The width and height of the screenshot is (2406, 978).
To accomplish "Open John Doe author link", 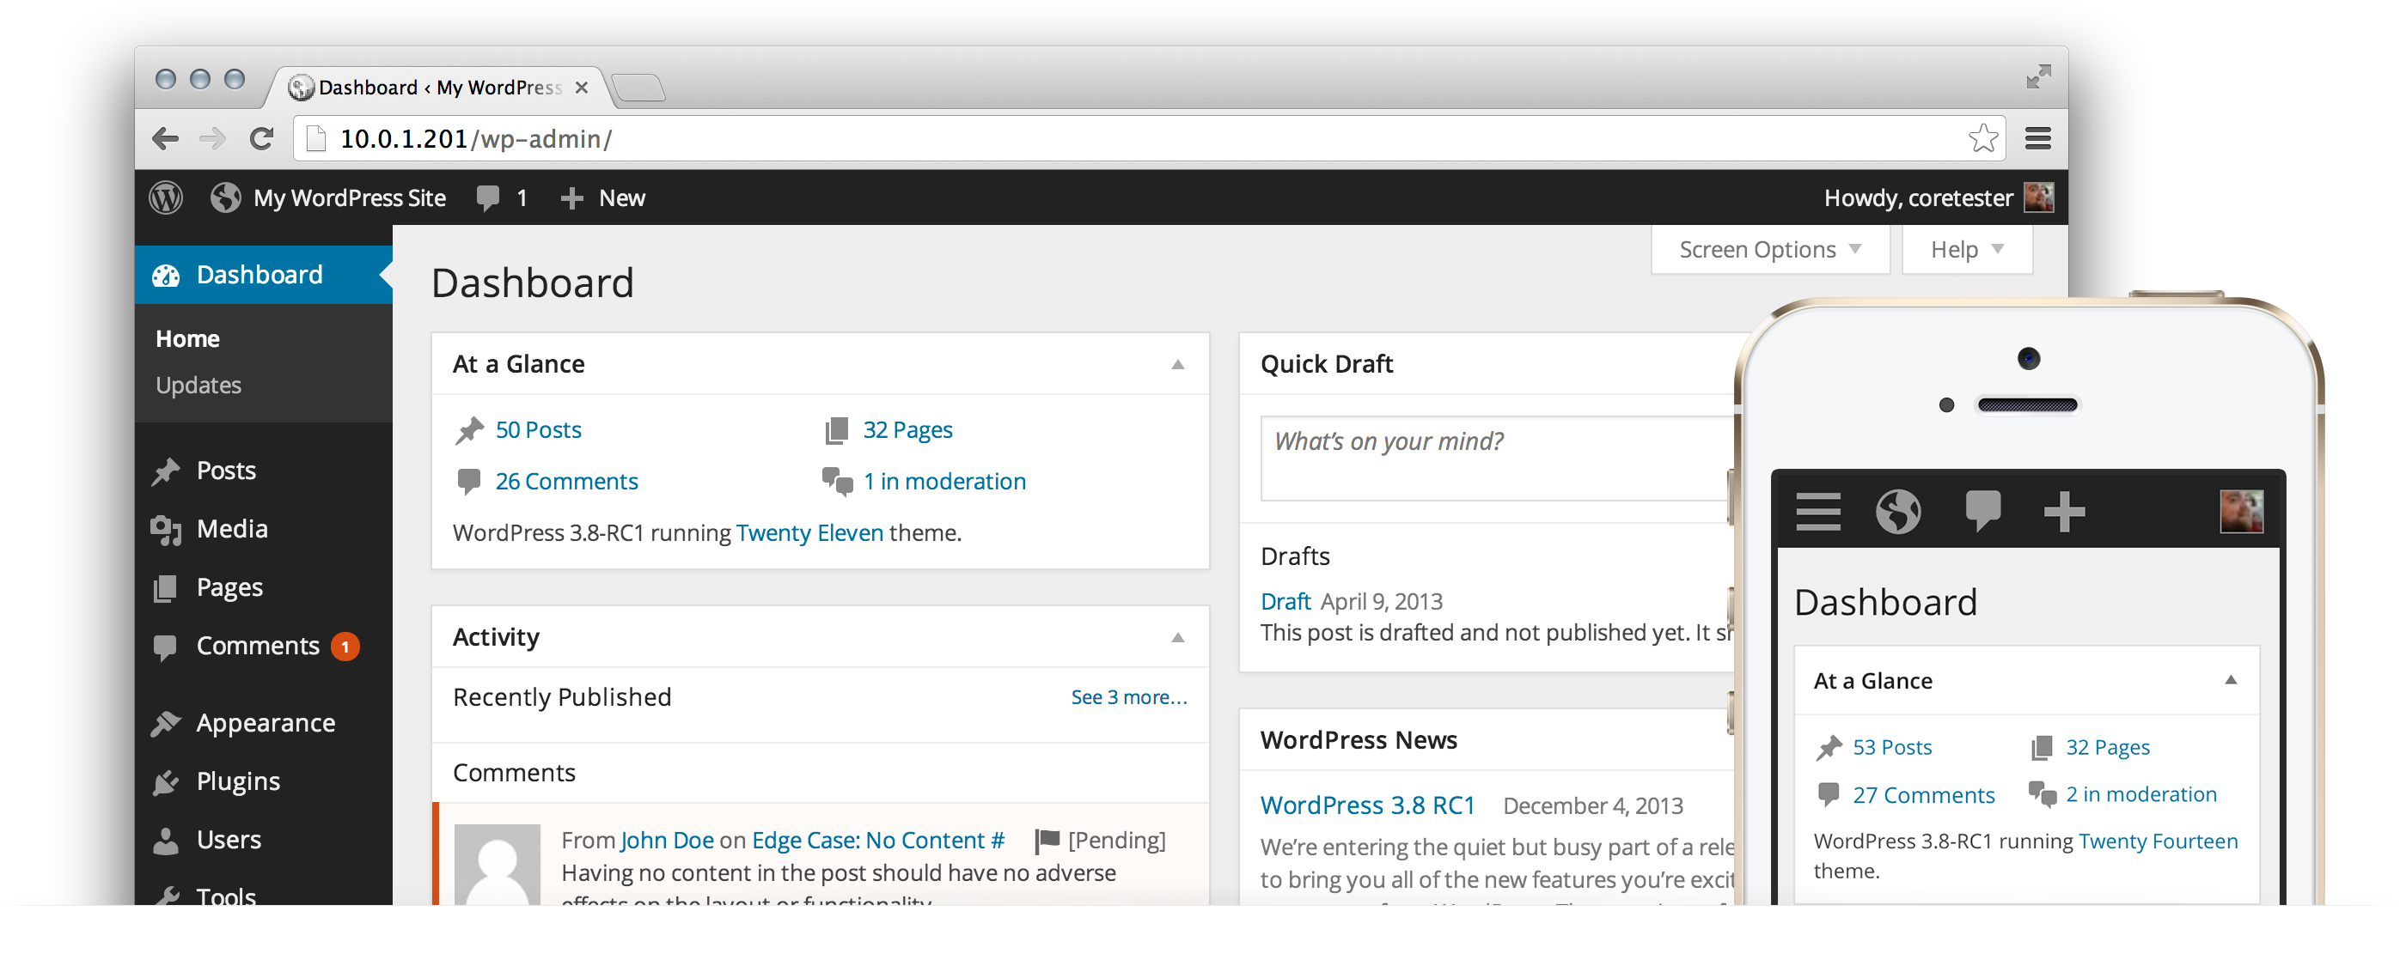I will tap(666, 841).
